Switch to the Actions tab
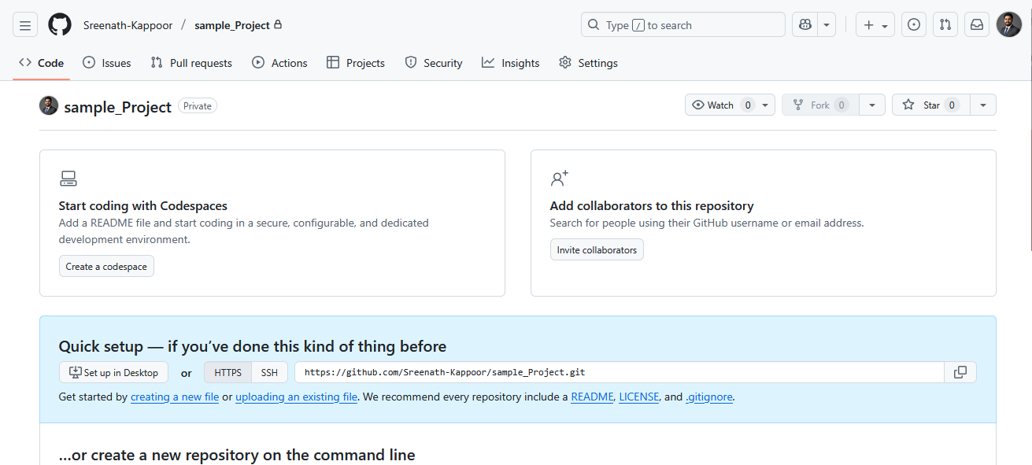 279,62
